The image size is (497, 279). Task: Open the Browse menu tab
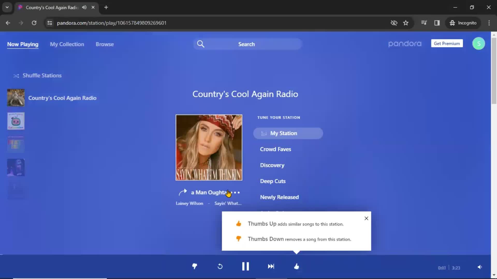pos(105,44)
